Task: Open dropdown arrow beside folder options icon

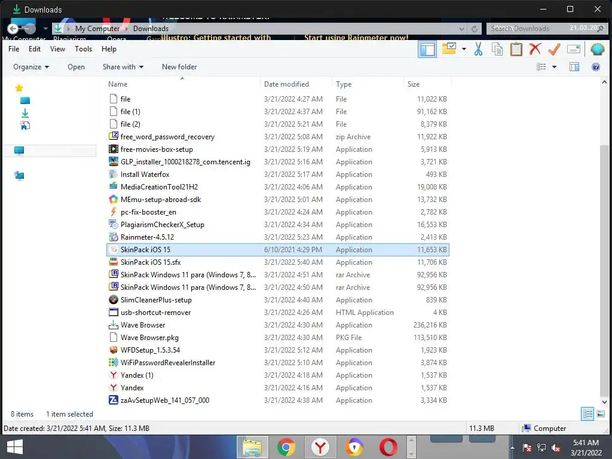Action: 464,49
